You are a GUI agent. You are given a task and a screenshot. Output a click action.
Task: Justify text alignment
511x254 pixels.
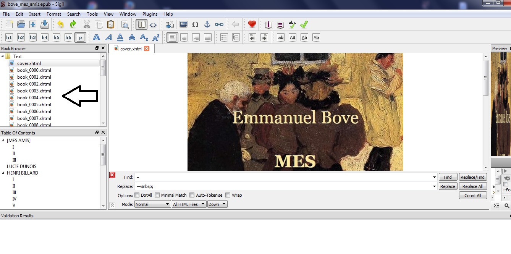(x=208, y=37)
